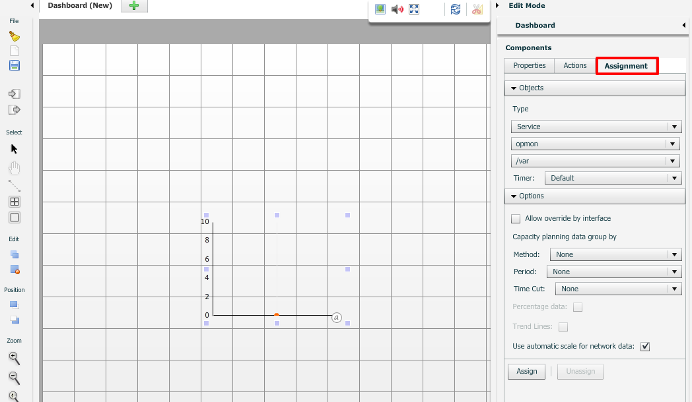Click the blank page new dashboard icon

14,51
